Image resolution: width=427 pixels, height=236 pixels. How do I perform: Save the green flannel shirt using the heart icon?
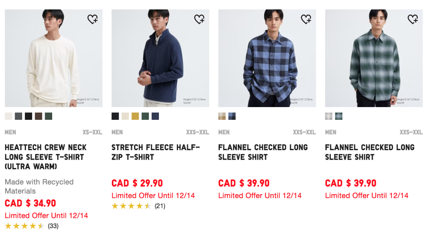tap(414, 19)
